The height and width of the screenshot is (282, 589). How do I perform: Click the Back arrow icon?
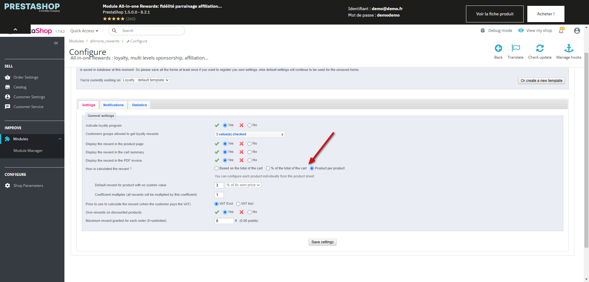[499, 48]
